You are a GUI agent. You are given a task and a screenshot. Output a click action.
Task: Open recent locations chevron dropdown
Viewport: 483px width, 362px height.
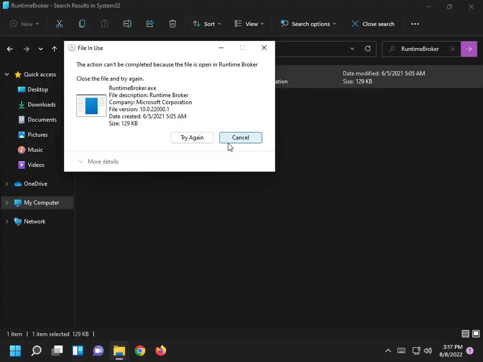tap(41, 49)
